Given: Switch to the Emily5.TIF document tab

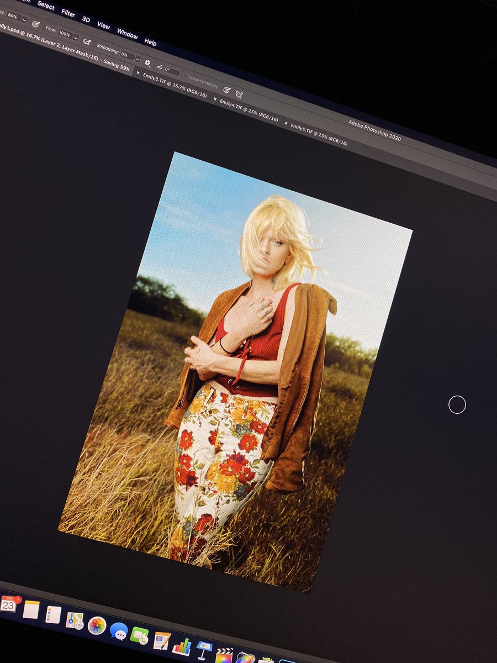Looking at the screenshot, I should coord(320,134).
